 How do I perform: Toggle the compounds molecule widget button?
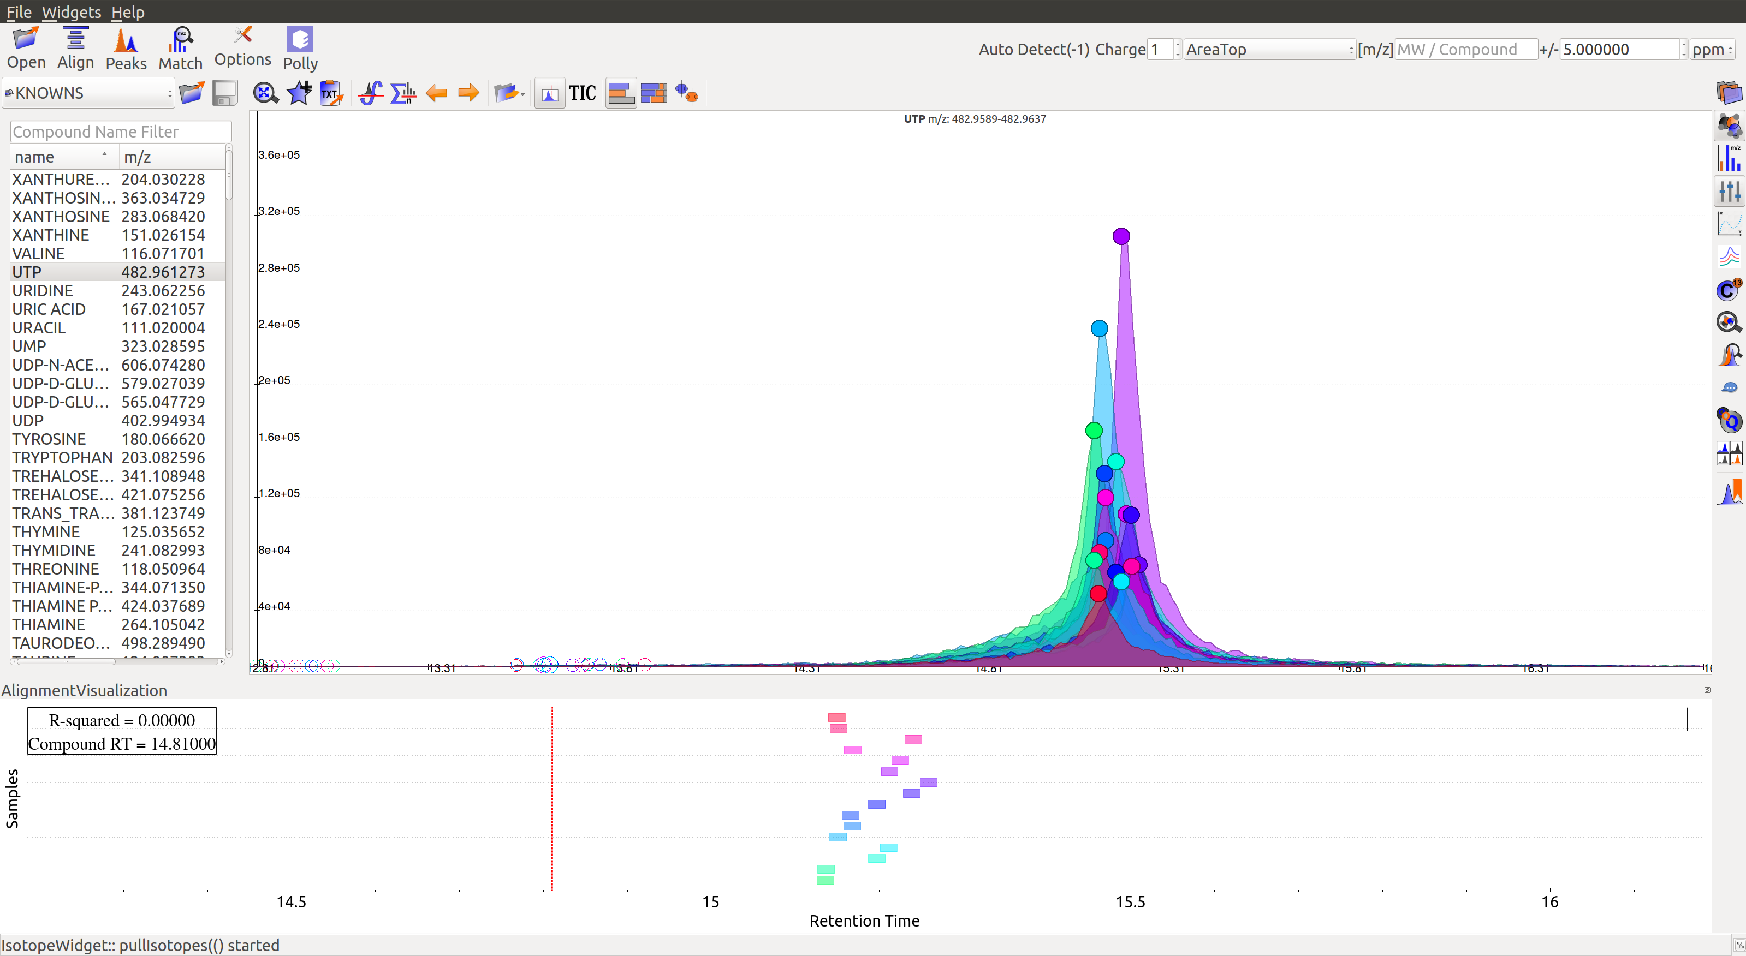point(1729,126)
